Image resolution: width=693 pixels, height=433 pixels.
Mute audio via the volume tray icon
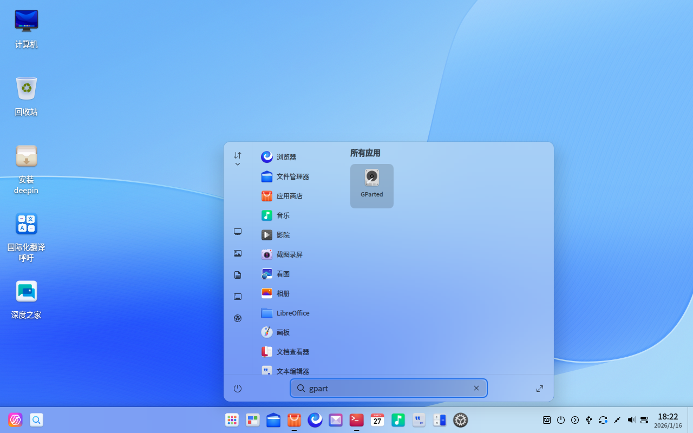(x=631, y=419)
